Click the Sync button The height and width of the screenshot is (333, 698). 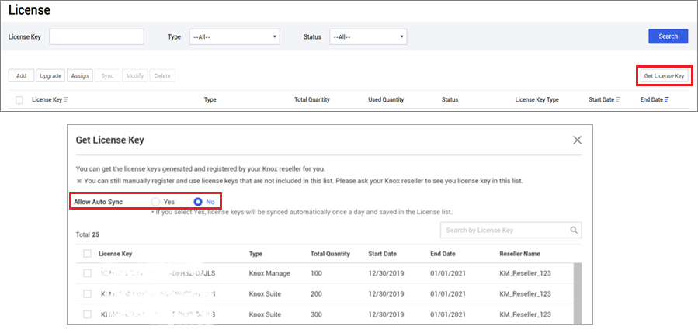107,76
